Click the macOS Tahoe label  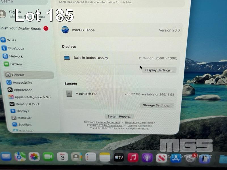click(x=83, y=30)
